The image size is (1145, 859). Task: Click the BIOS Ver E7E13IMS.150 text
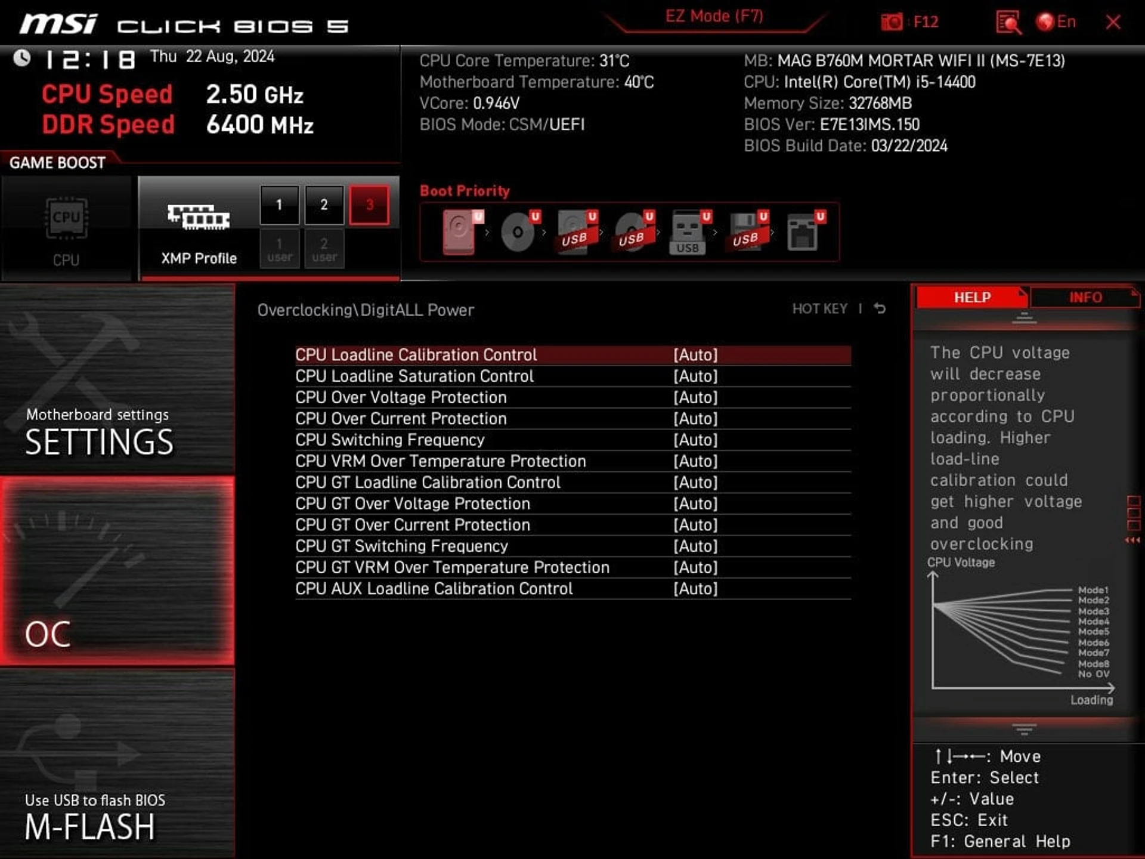(831, 125)
